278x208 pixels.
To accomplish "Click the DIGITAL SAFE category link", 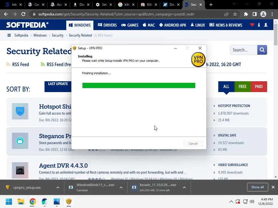I will tap(227, 135).
